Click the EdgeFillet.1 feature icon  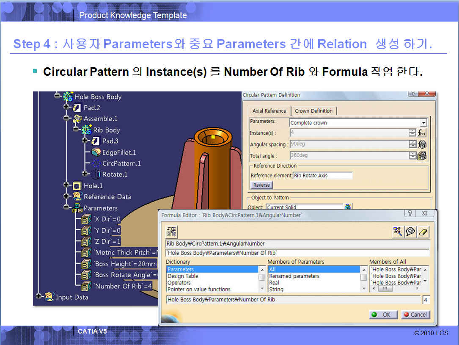pyautogui.click(x=96, y=152)
